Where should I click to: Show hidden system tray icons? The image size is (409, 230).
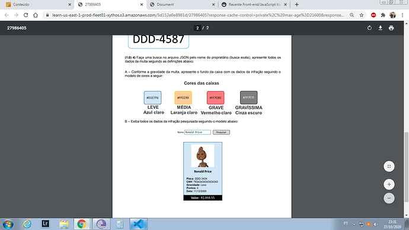354,224
